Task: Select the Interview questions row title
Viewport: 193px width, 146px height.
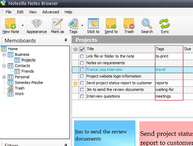Action: click(103, 96)
